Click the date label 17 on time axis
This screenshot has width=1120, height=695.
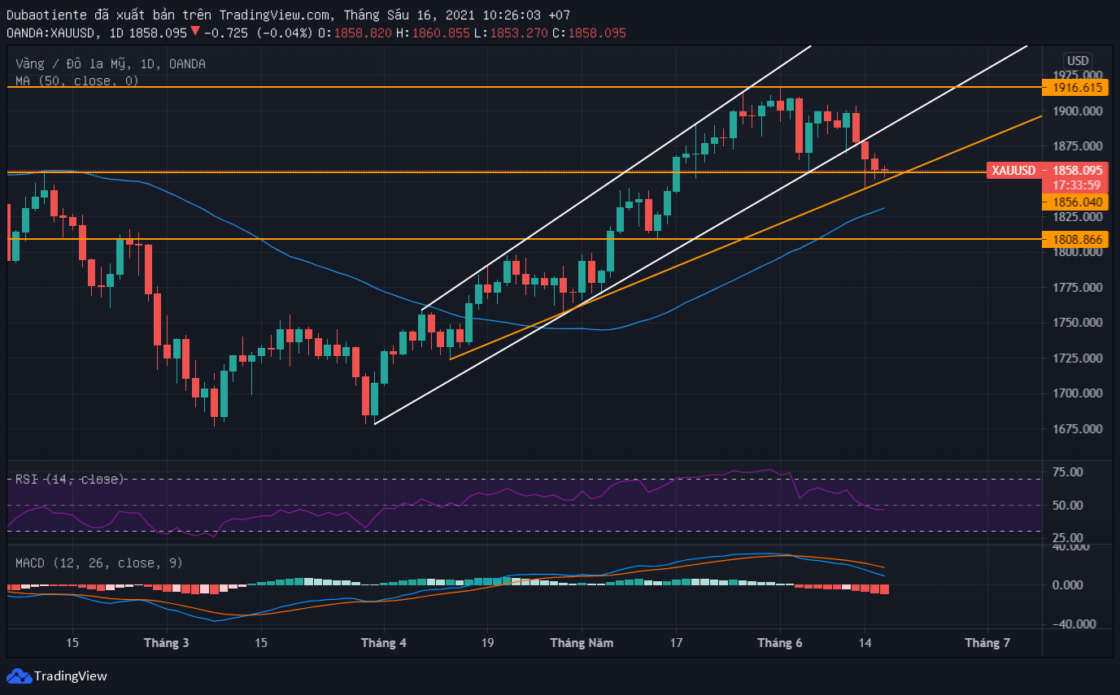(x=676, y=643)
